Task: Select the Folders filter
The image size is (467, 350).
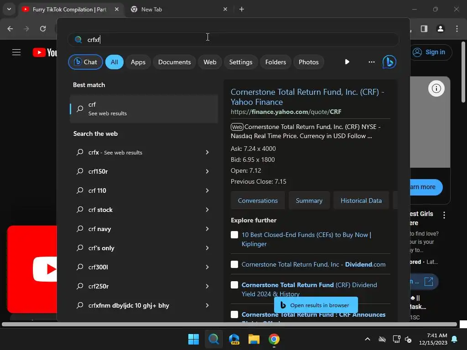Action: tap(275, 62)
